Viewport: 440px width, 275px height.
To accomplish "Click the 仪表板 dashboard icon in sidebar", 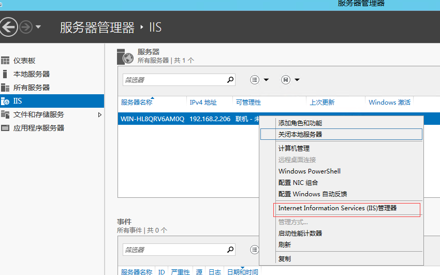I will pyautogui.click(x=5, y=61).
